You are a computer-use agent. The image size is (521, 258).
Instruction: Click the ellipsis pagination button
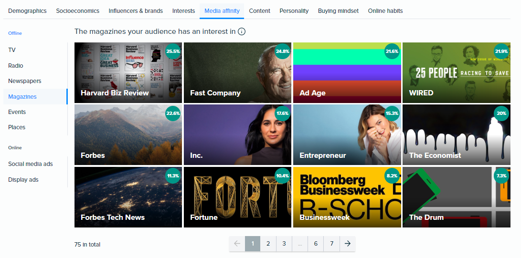pos(300,244)
